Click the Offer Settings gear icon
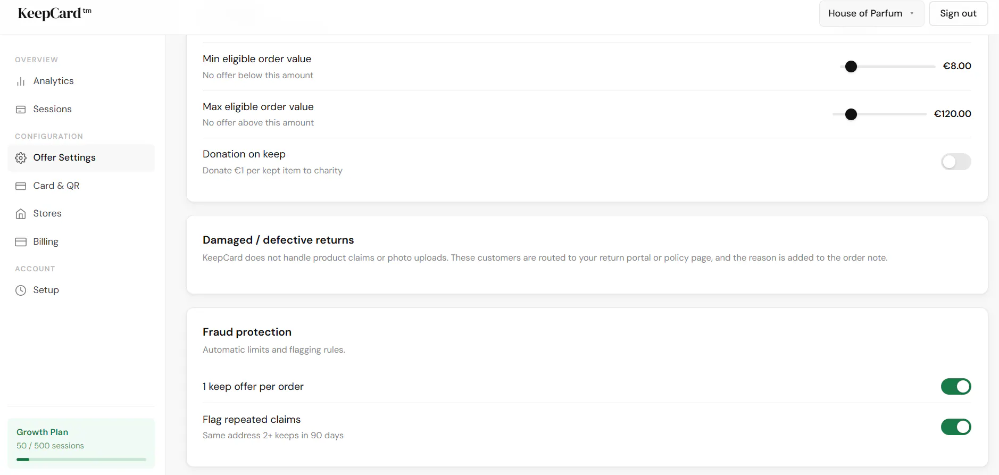Screen dimensions: 999x475 (21, 158)
